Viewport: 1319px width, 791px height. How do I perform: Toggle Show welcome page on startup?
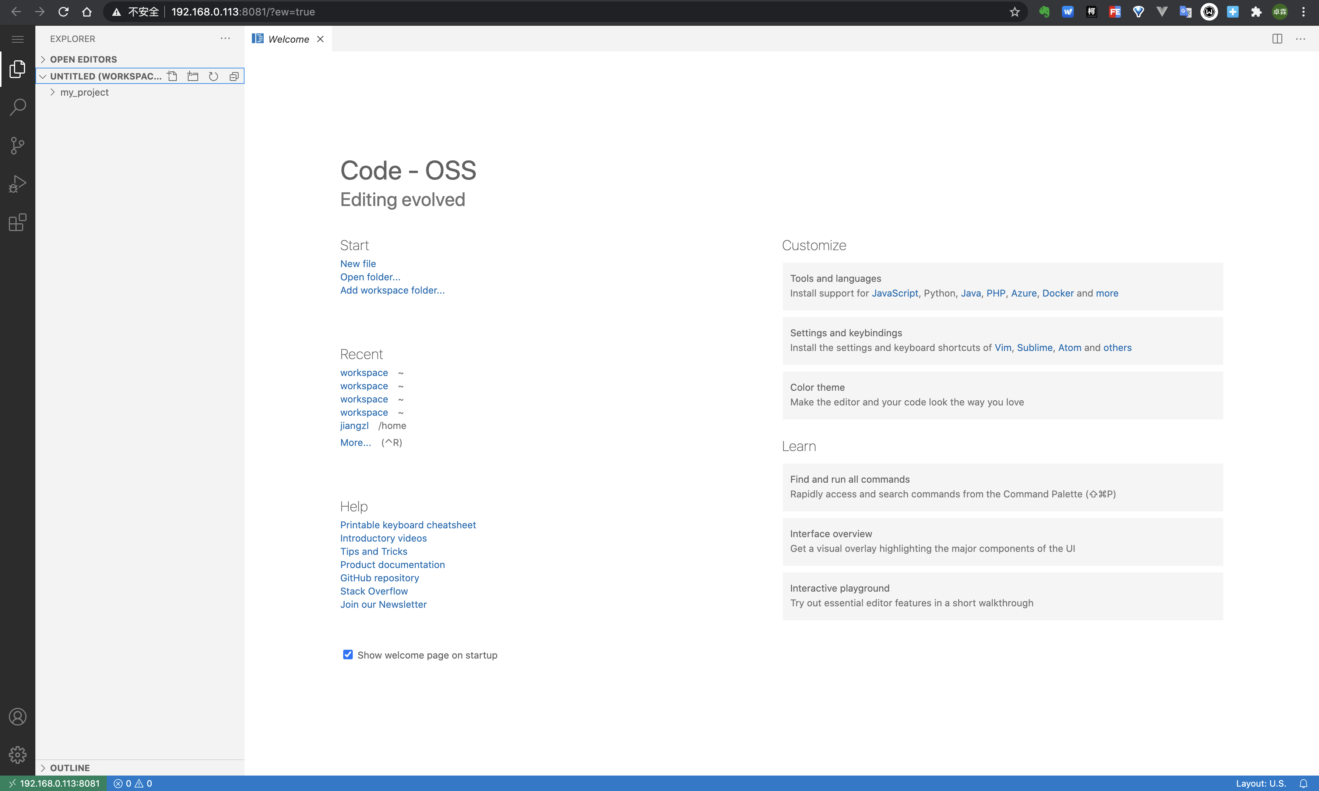[348, 655]
